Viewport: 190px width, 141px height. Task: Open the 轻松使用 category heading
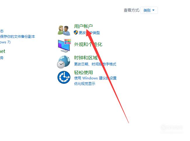(83, 72)
